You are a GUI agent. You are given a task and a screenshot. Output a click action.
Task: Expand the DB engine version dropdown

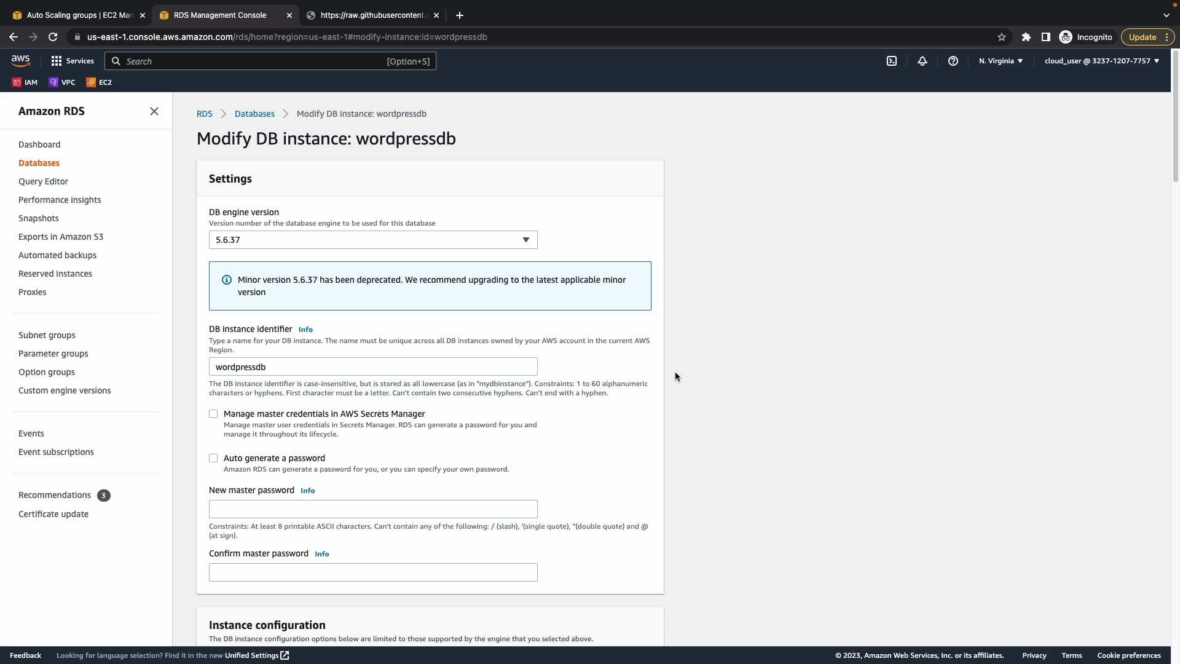[x=372, y=240]
